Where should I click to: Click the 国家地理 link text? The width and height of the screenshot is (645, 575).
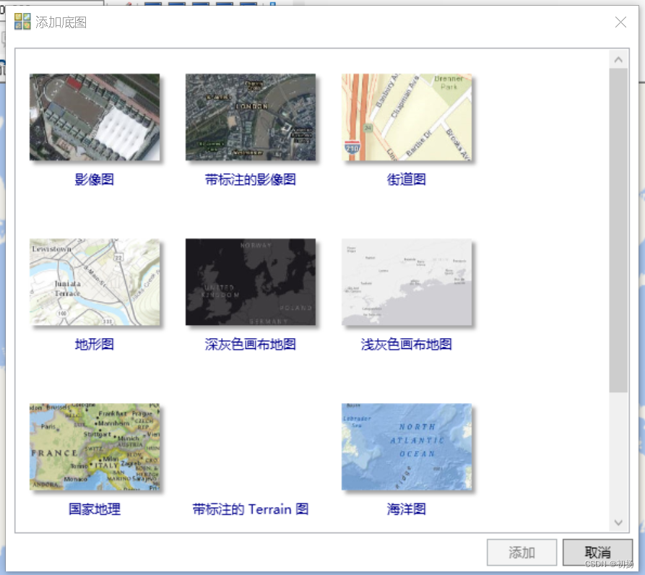click(x=95, y=509)
